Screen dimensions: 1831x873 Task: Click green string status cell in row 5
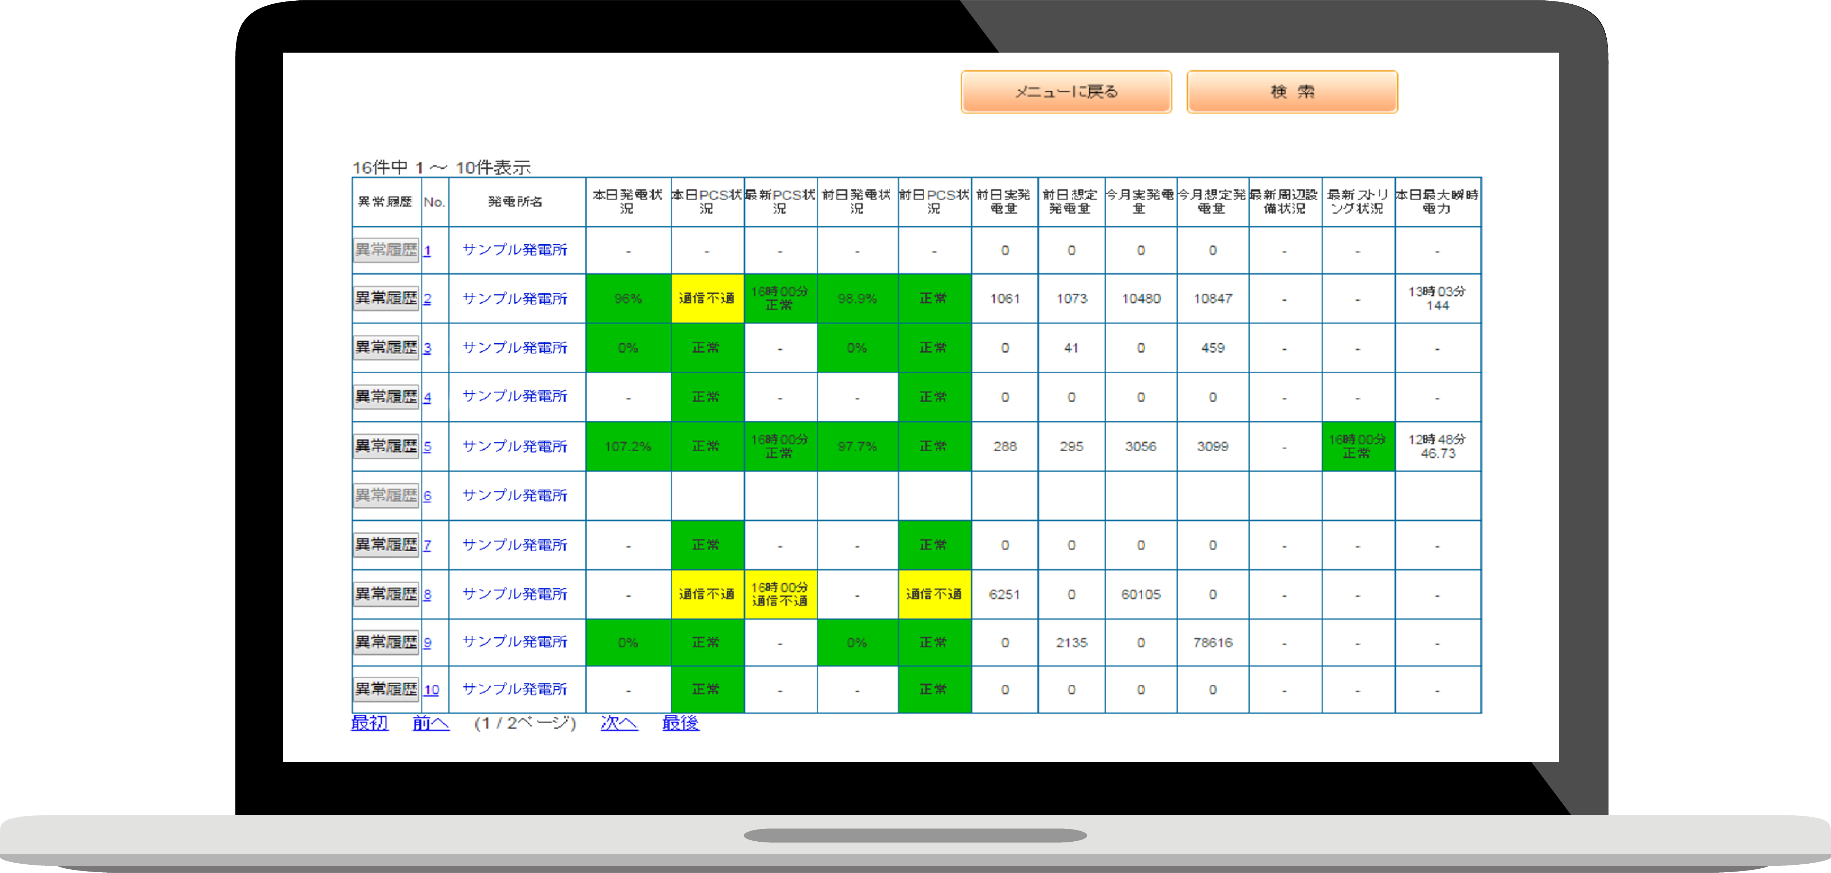1358,447
